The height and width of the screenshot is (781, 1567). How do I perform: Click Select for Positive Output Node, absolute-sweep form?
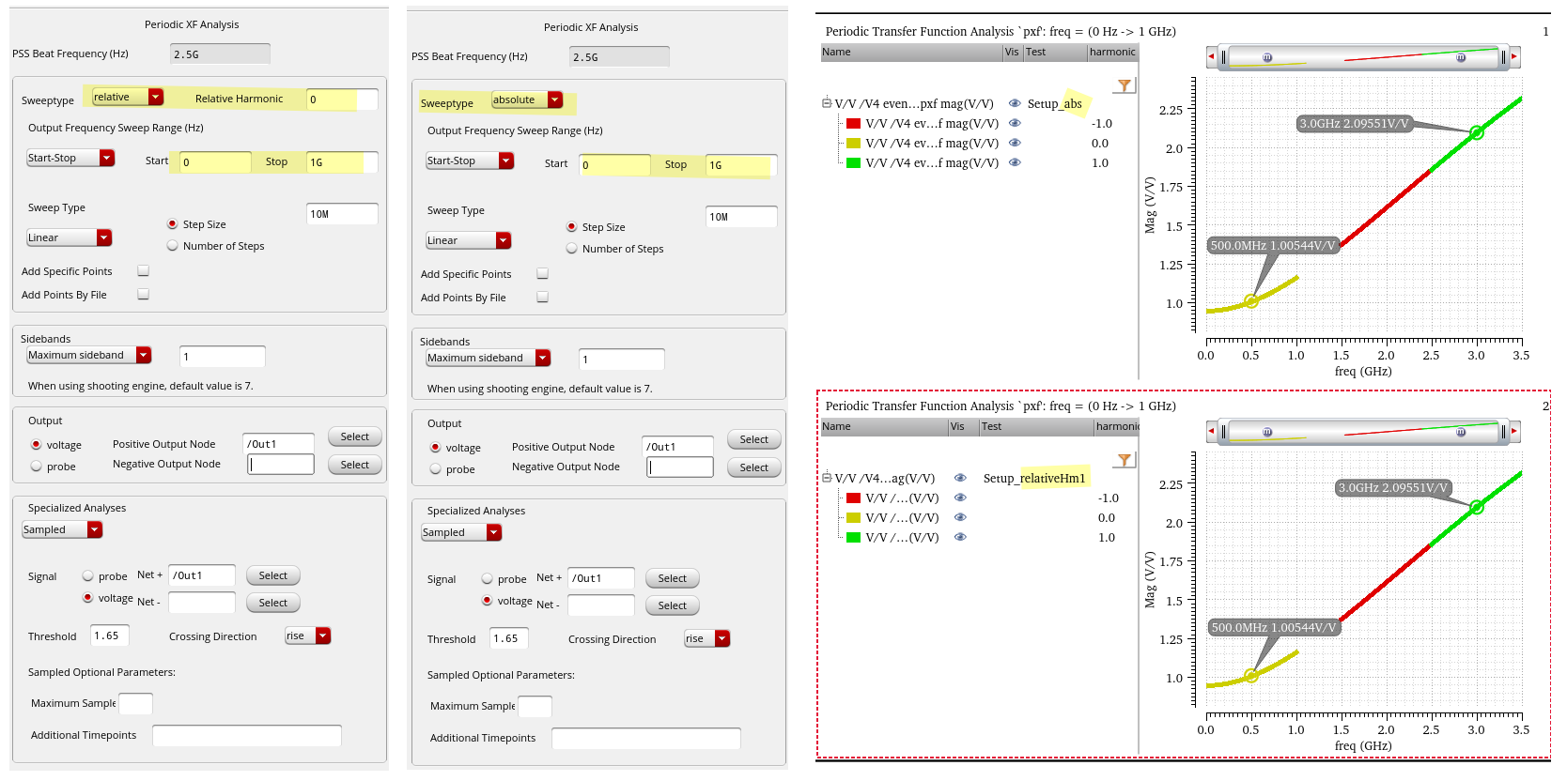click(x=754, y=439)
